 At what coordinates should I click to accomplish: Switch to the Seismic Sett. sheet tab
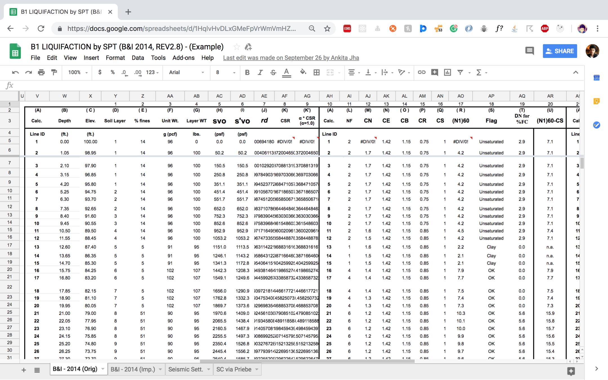185,369
